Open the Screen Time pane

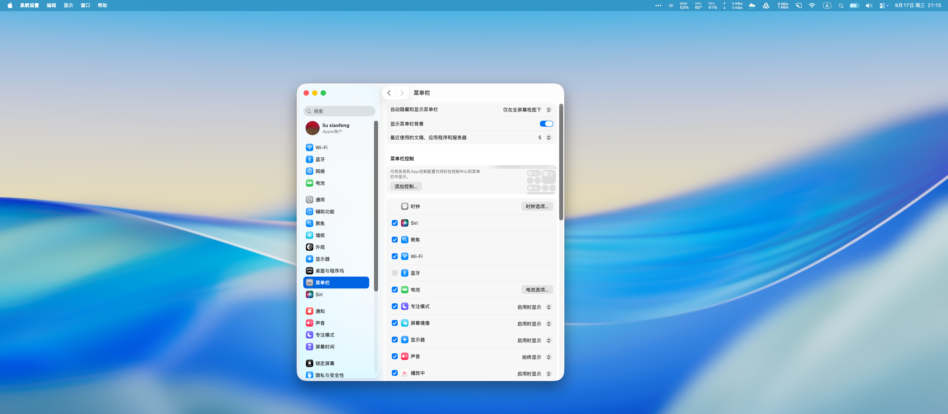(324, 347)
